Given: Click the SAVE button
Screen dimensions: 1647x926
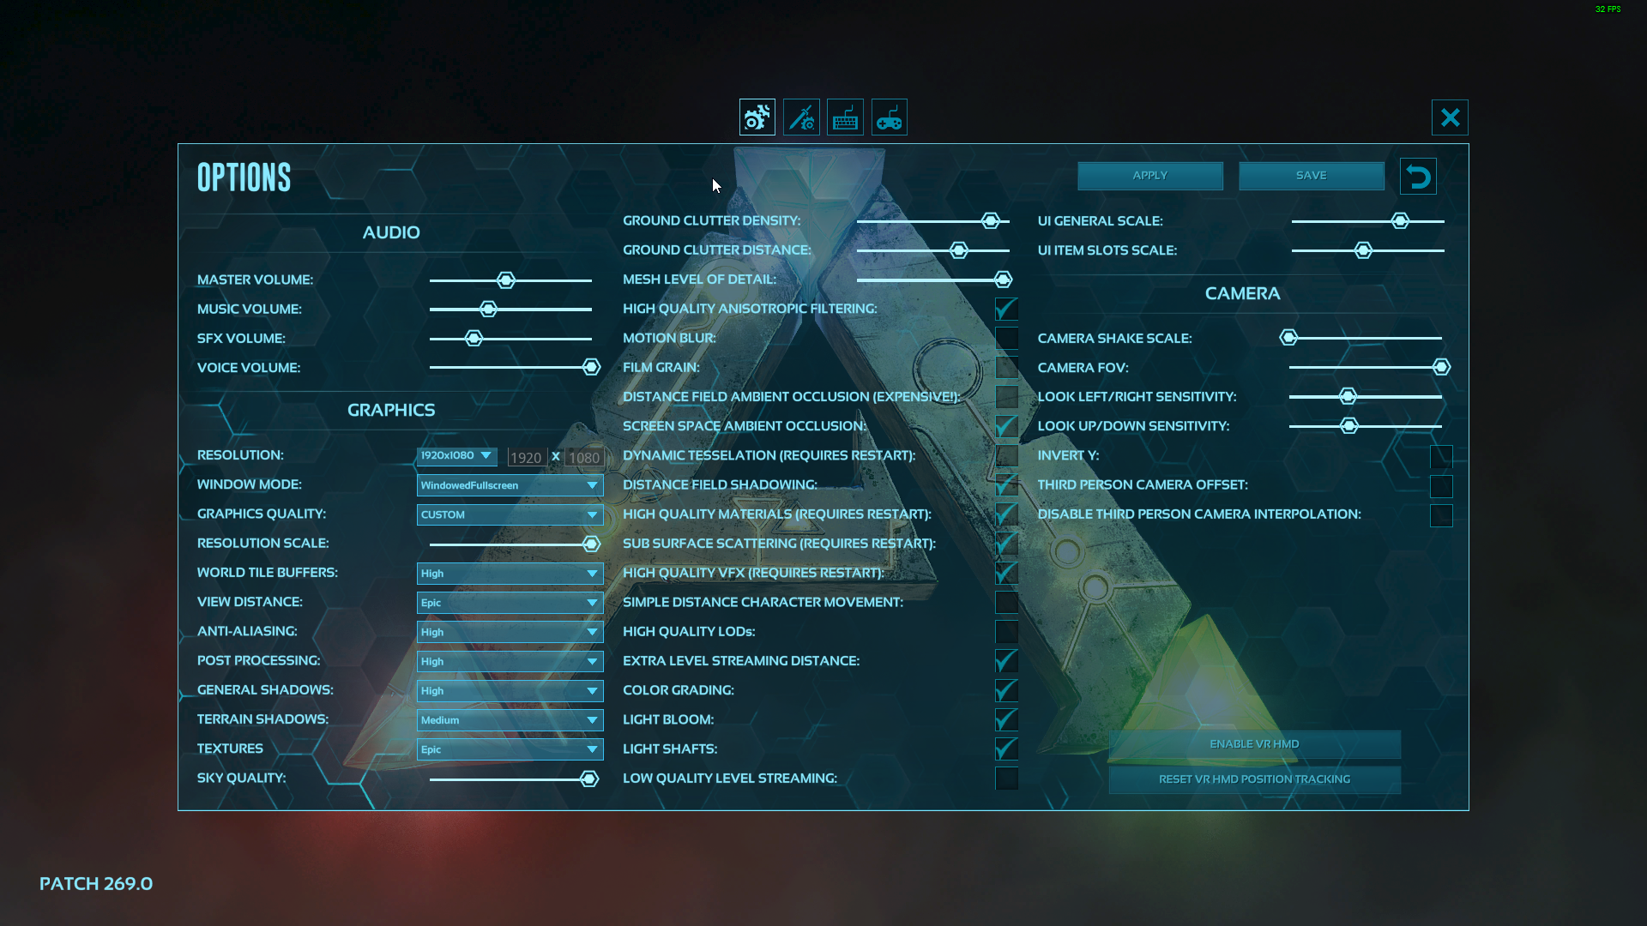Looking at the screenshot, I should (x=1311, y=175).
